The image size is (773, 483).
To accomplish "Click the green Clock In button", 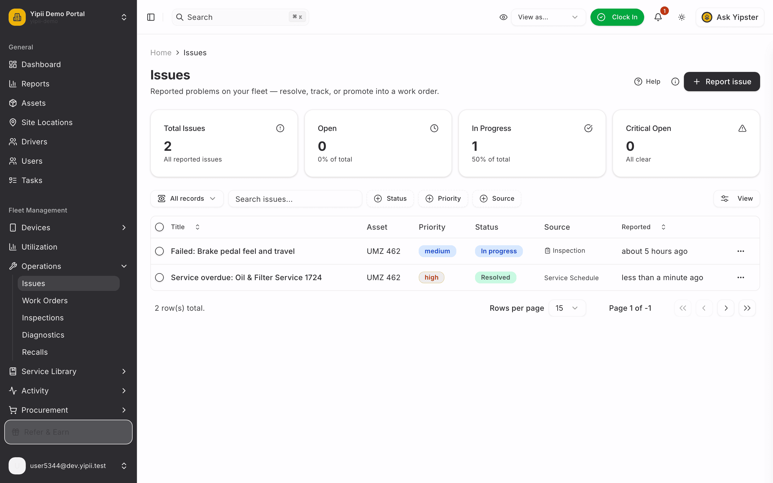I will click(617, 17).
